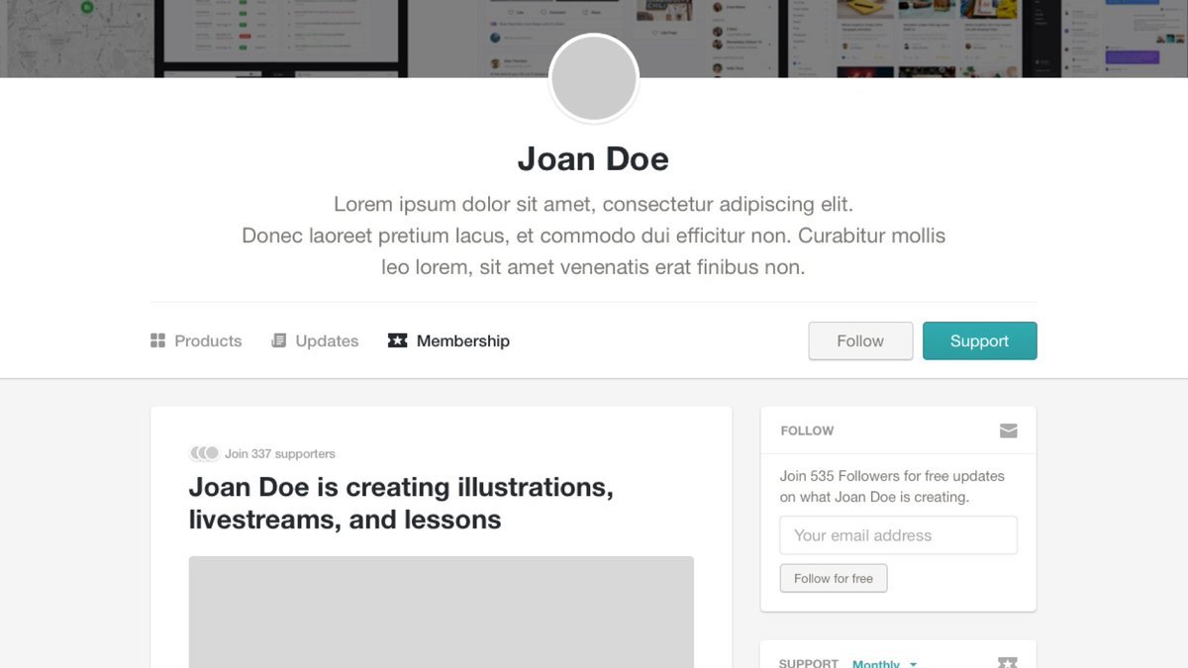Screen dimensions: 1188x668
Task: Select the Membership tab
Action: [462, 340]
